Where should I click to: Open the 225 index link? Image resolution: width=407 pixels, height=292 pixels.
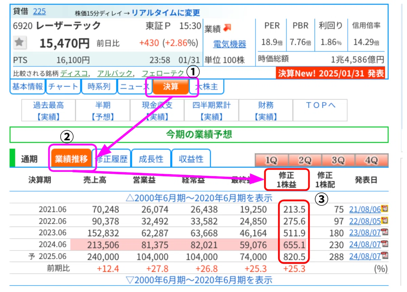click(x=39, y=12)
